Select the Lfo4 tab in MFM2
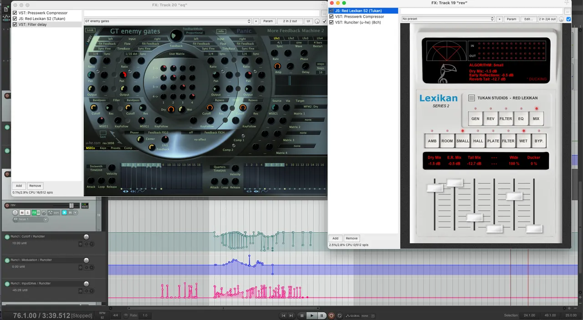Screen dimensions: 583x320 [320, 38]
